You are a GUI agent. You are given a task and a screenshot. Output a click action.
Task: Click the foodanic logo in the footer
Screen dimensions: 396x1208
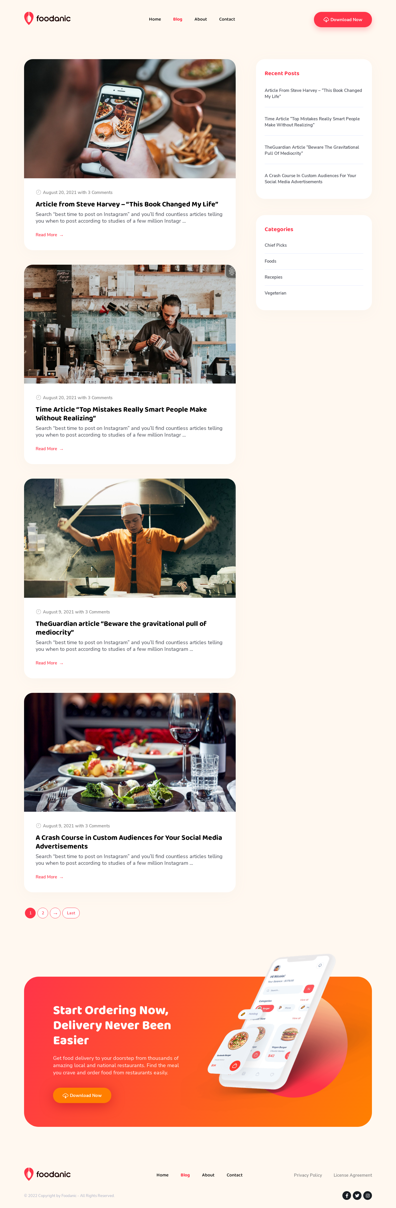[47, 1174]
